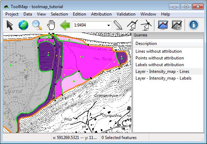Viewport: 207px width, 144px height.
Task: Open the Validation menu
Action: click(126, 14)
